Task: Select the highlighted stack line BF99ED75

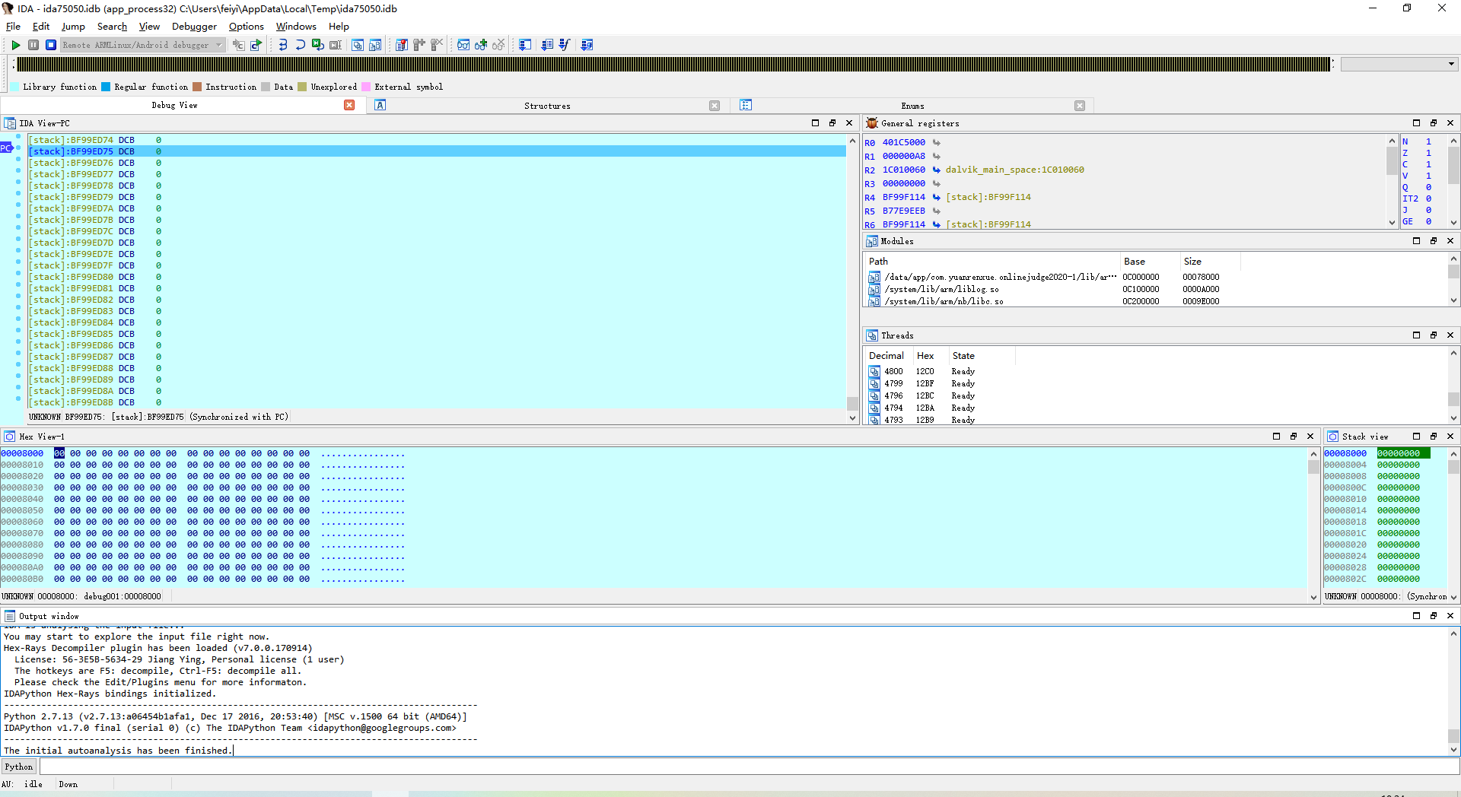Action: pos(437,151)
